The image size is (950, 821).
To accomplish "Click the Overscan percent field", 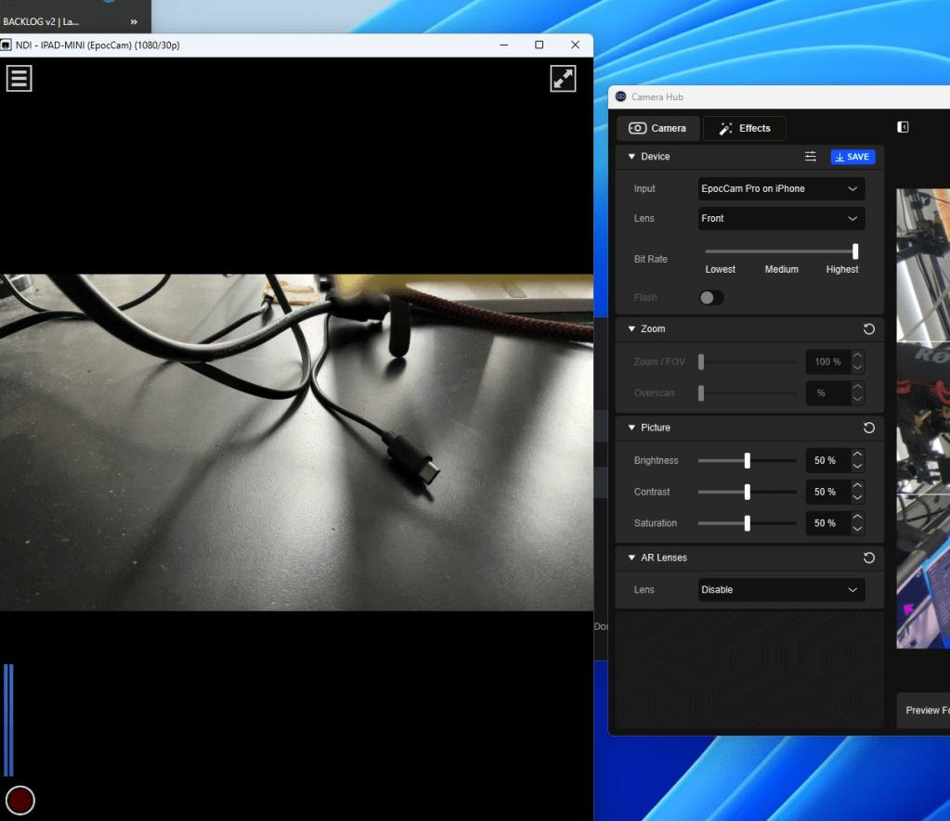I will pyautogui.click(x=827, y=393).
